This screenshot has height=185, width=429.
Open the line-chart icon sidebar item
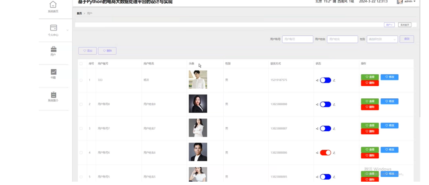tap(53, 72)
